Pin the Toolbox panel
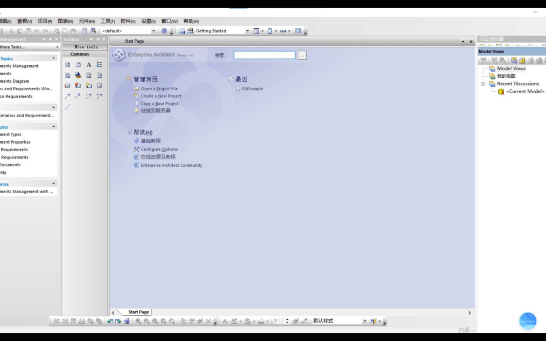Image resolution: width=546 pixels, height=341 pixels. click(98, 39)
